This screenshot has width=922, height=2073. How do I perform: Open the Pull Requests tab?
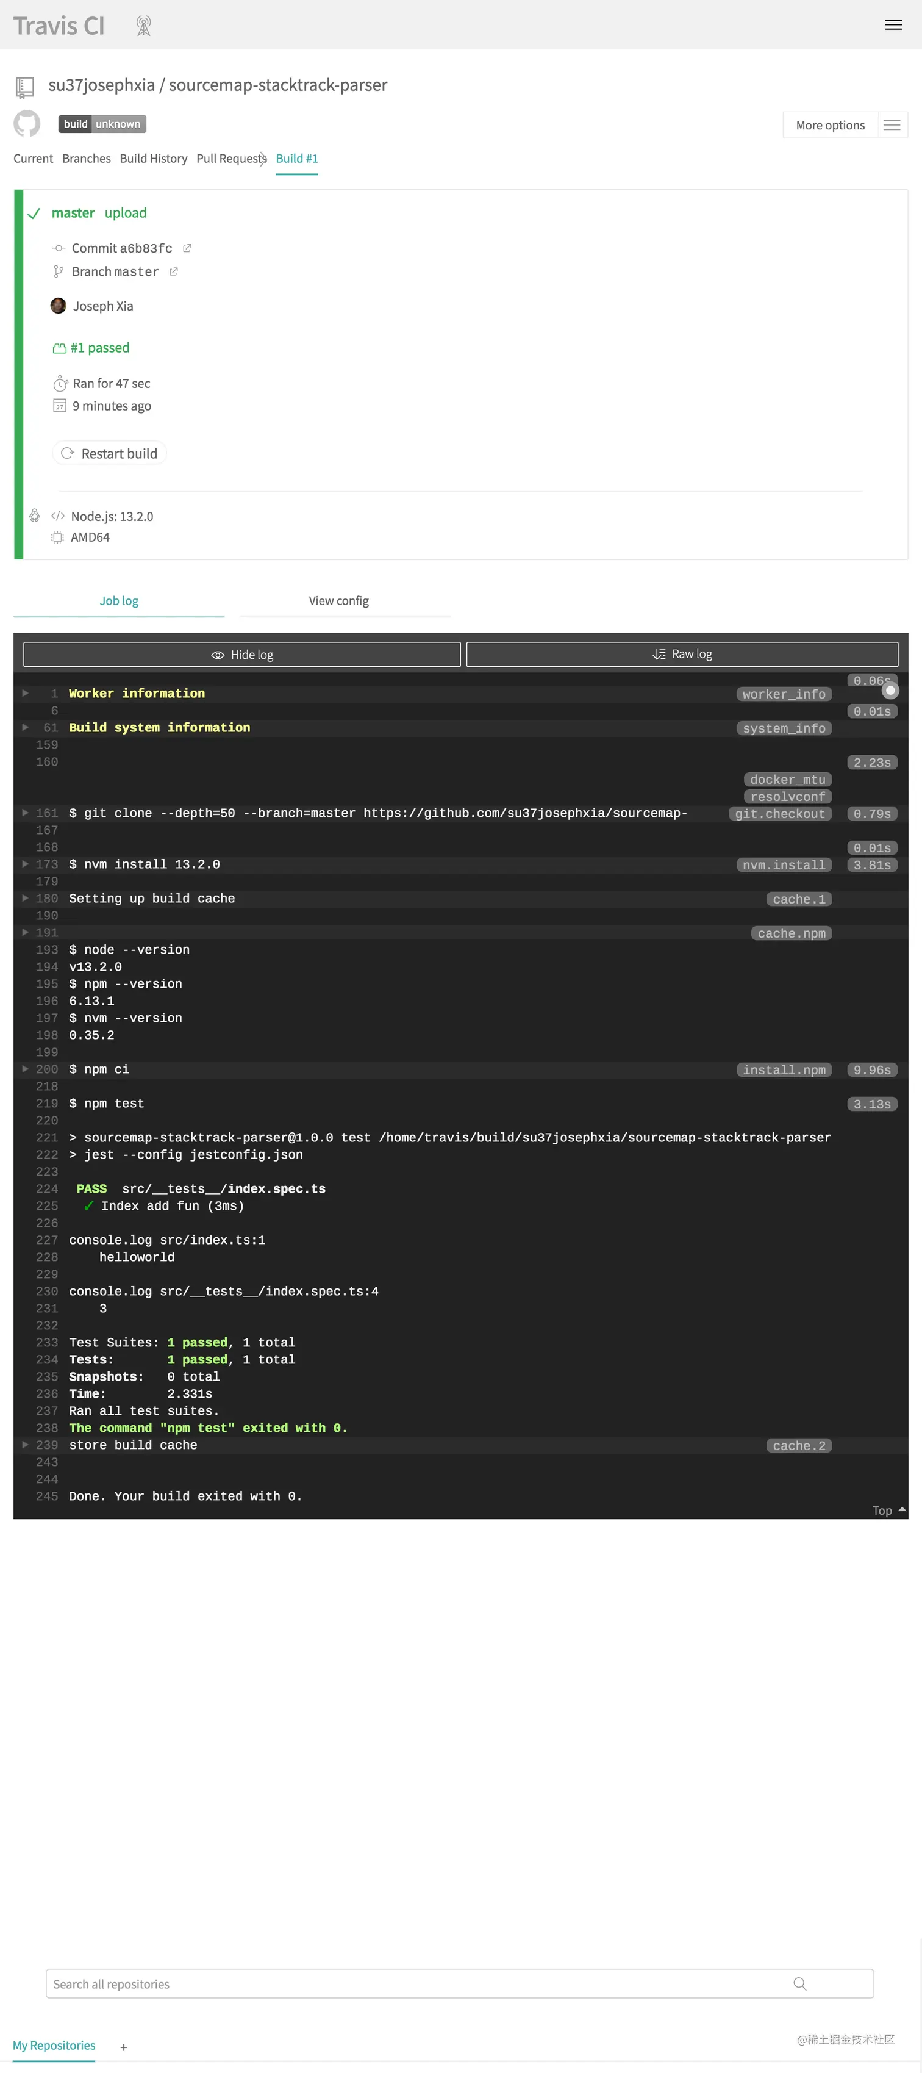click(231, 159)
